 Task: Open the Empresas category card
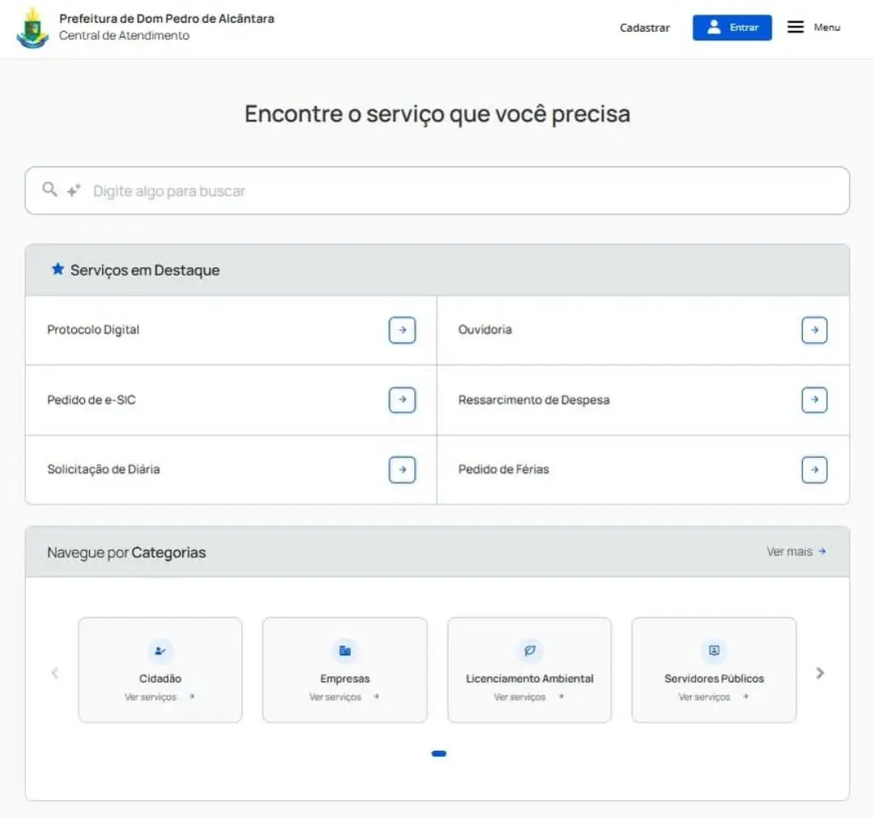pos(345,670)
